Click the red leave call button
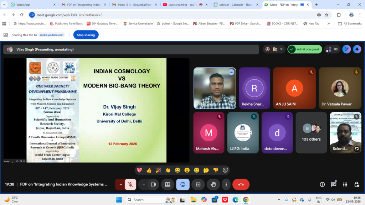365x205 pixels. 241,184
